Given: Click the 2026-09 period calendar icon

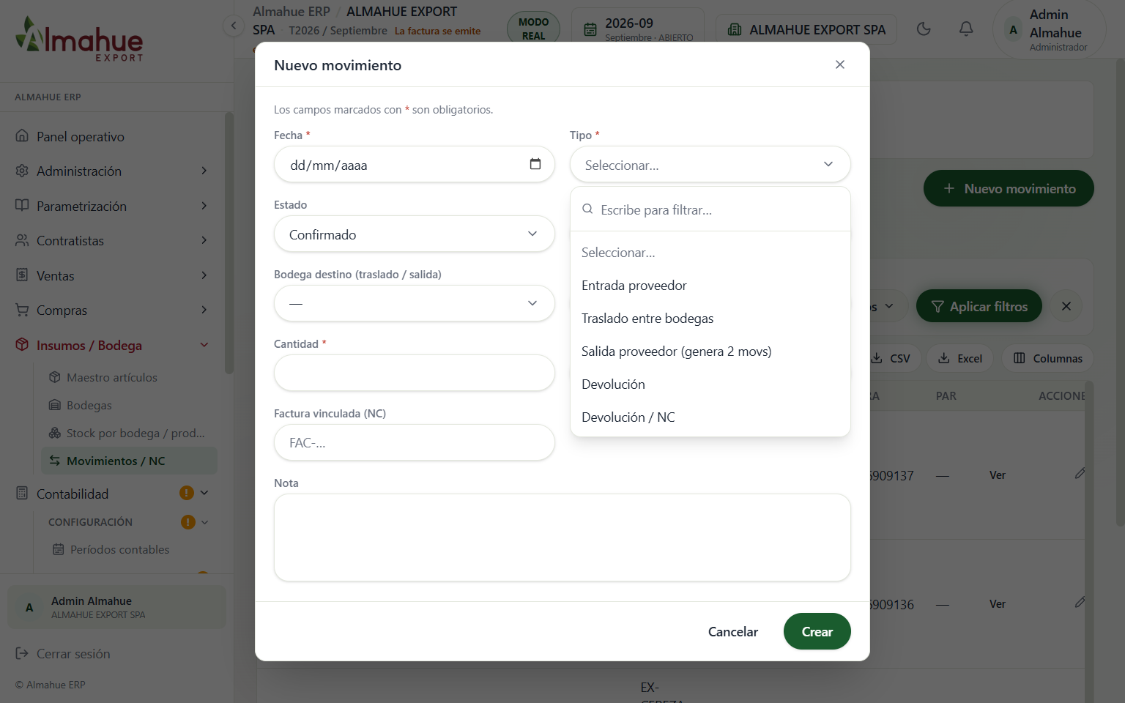Looking at the screenshot, I should 590,29.
